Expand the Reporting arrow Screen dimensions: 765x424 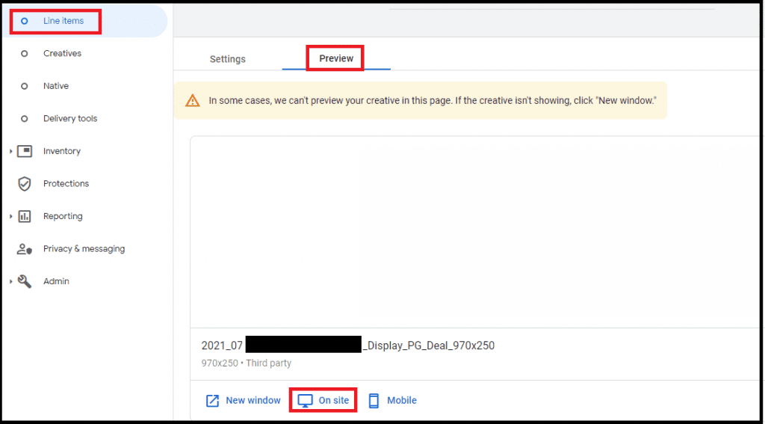(x=10, y=216)
